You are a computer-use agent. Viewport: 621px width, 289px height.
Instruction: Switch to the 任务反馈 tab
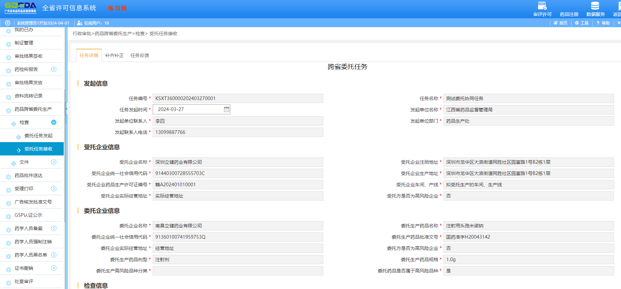coord(140,55)
